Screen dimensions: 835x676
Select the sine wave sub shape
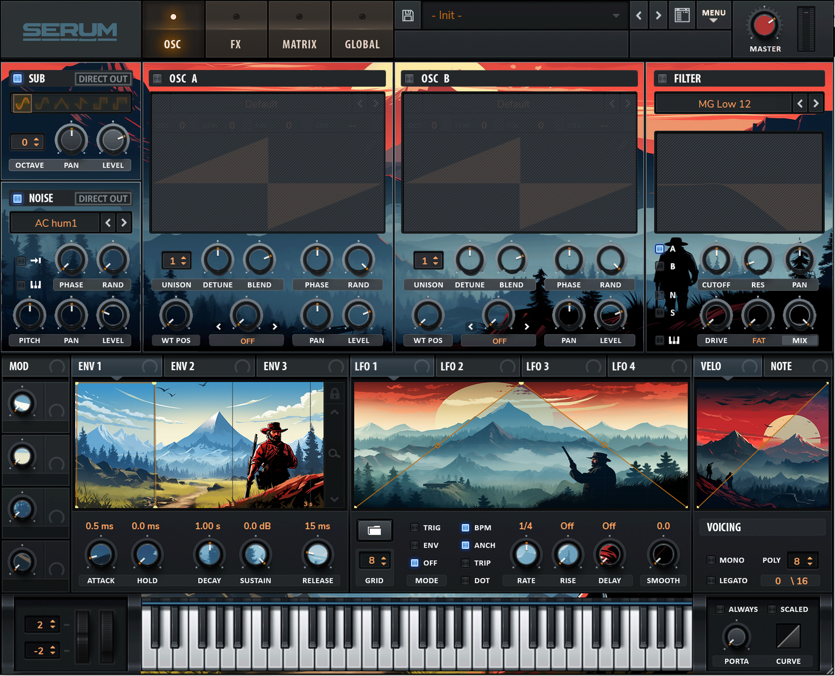coord(22,104)
